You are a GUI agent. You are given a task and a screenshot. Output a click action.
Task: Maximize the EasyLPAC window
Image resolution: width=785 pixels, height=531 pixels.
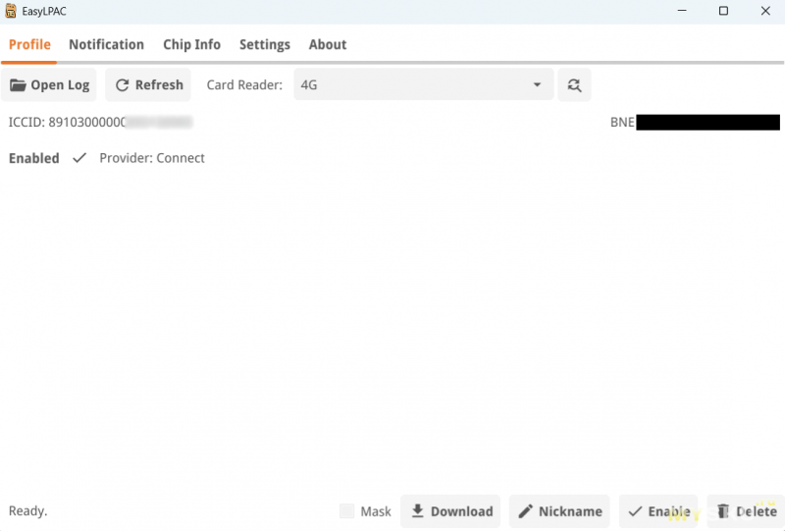(x=723, y=12)
